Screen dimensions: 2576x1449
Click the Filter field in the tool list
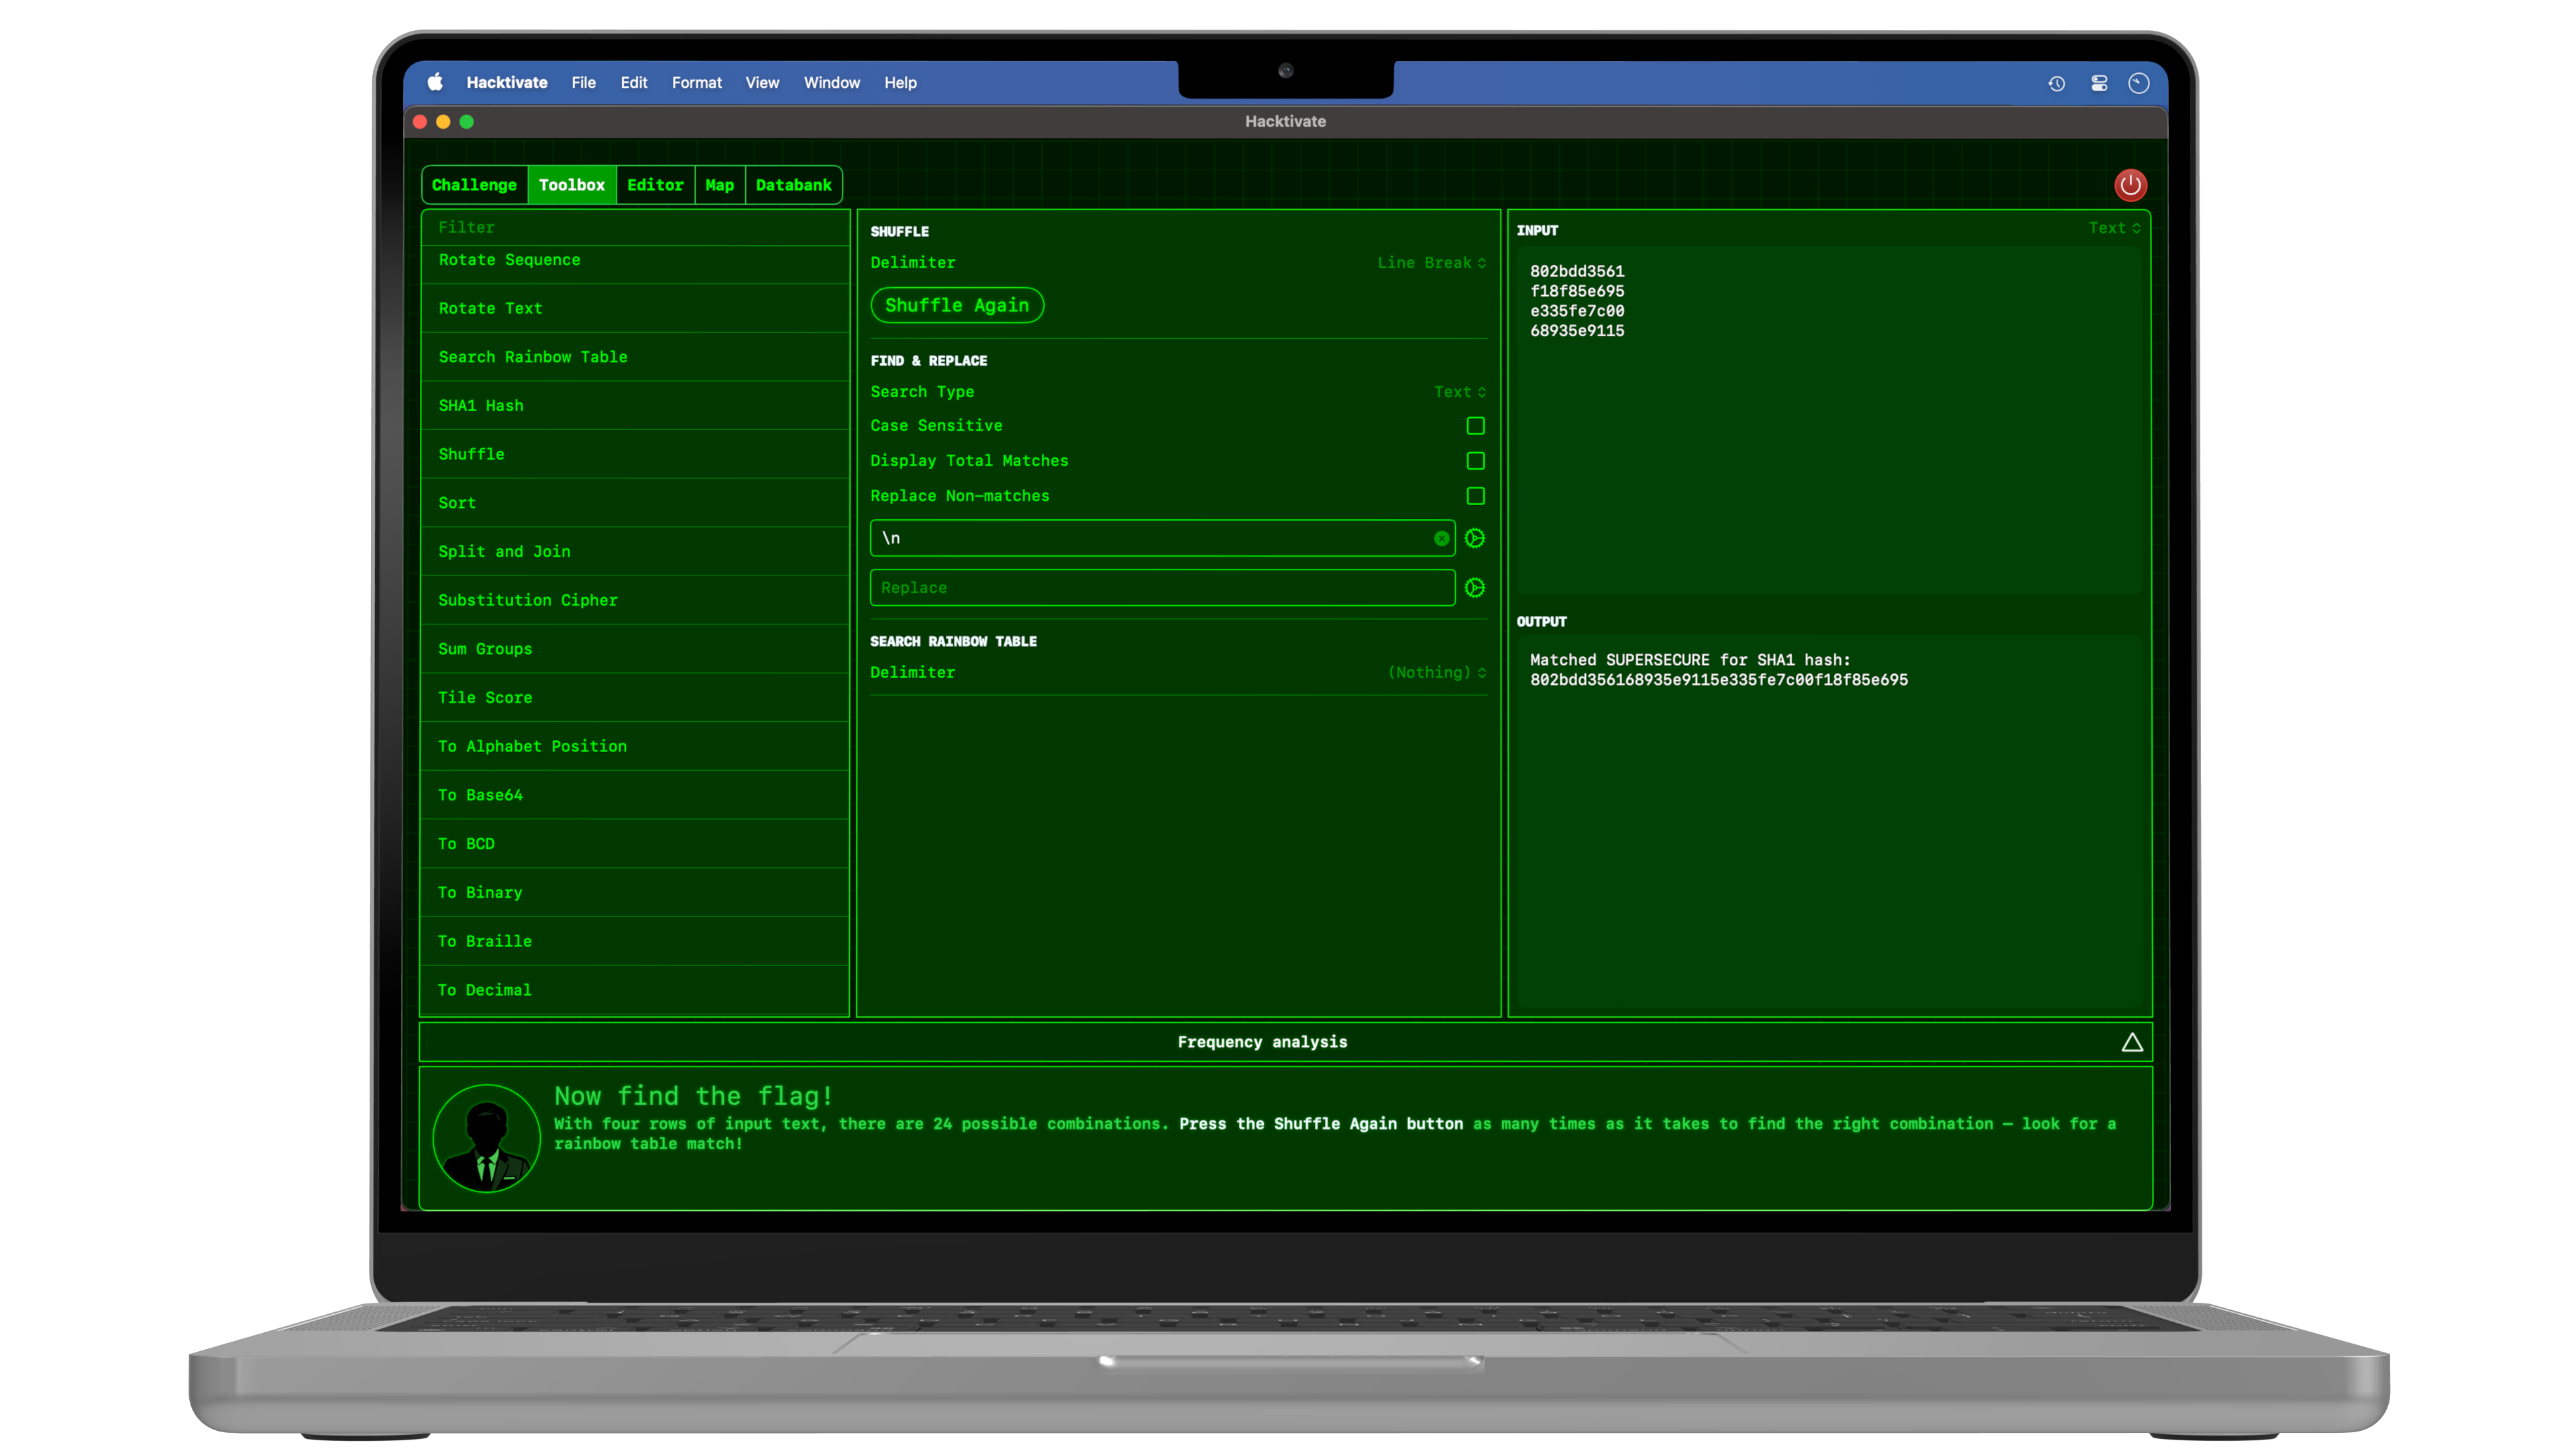click(635, 227)
